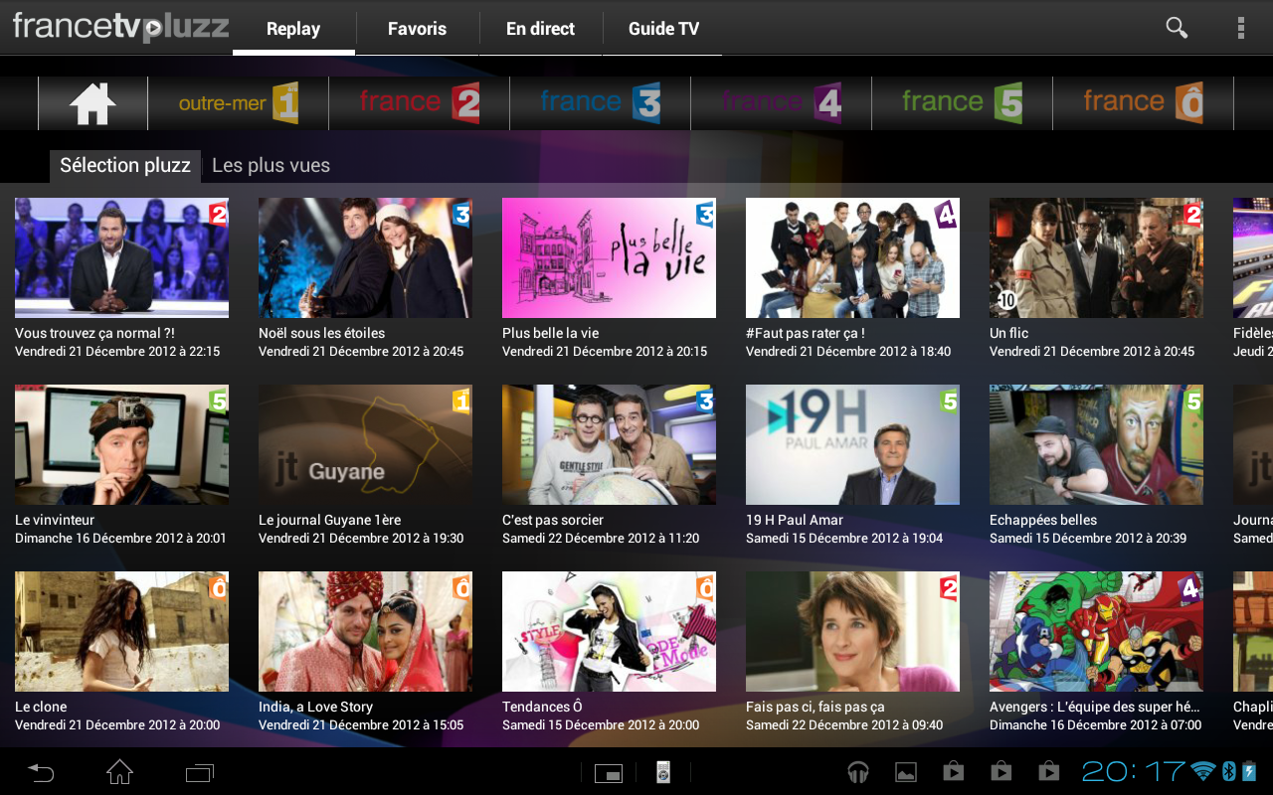Open the Echappées belles thumbnail

pos(1096,445)
